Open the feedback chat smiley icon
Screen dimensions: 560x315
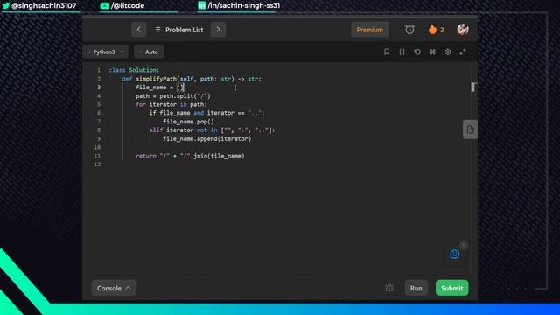[455, 255]
